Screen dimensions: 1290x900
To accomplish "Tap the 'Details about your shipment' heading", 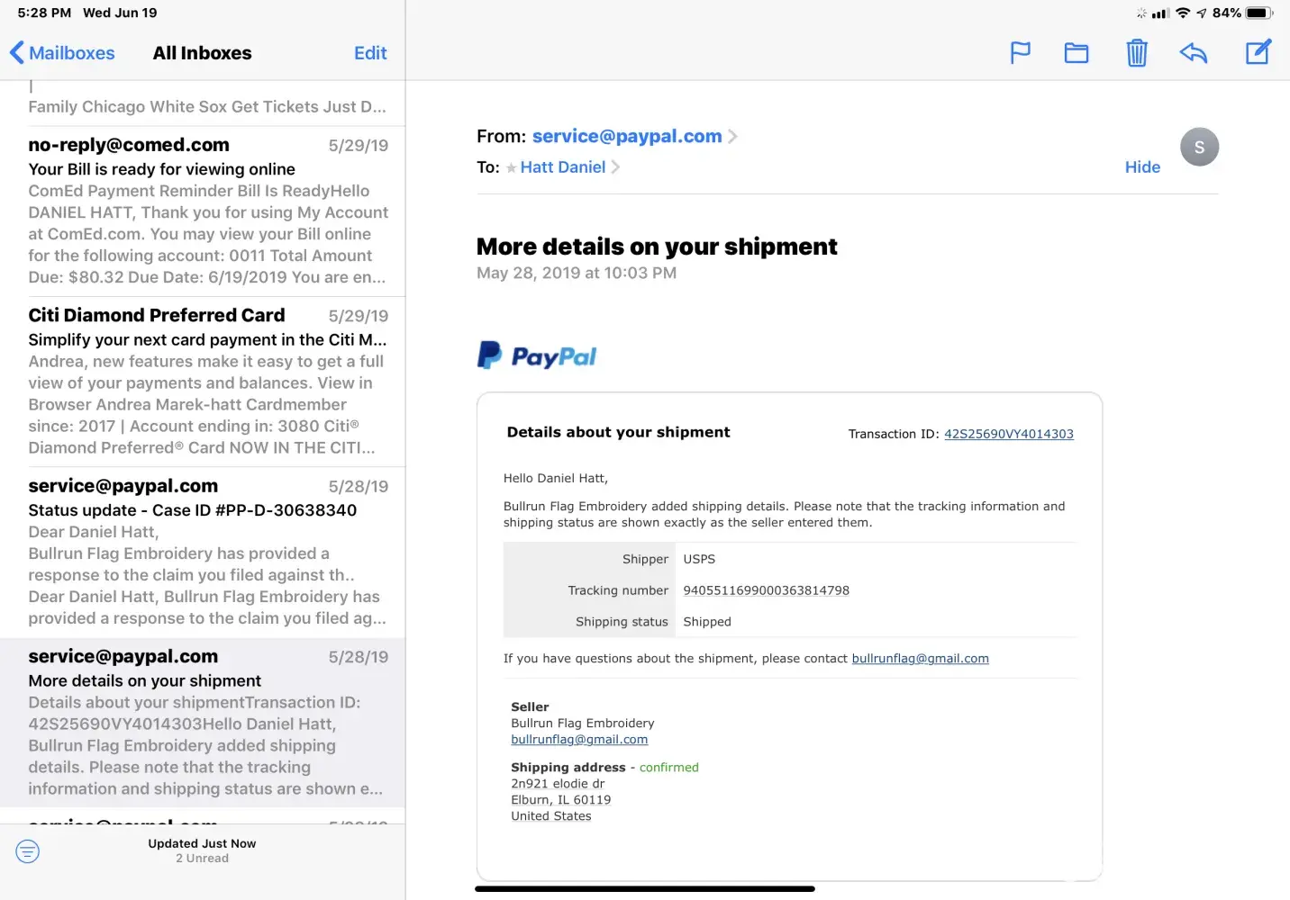I will [x=619, y=432].
